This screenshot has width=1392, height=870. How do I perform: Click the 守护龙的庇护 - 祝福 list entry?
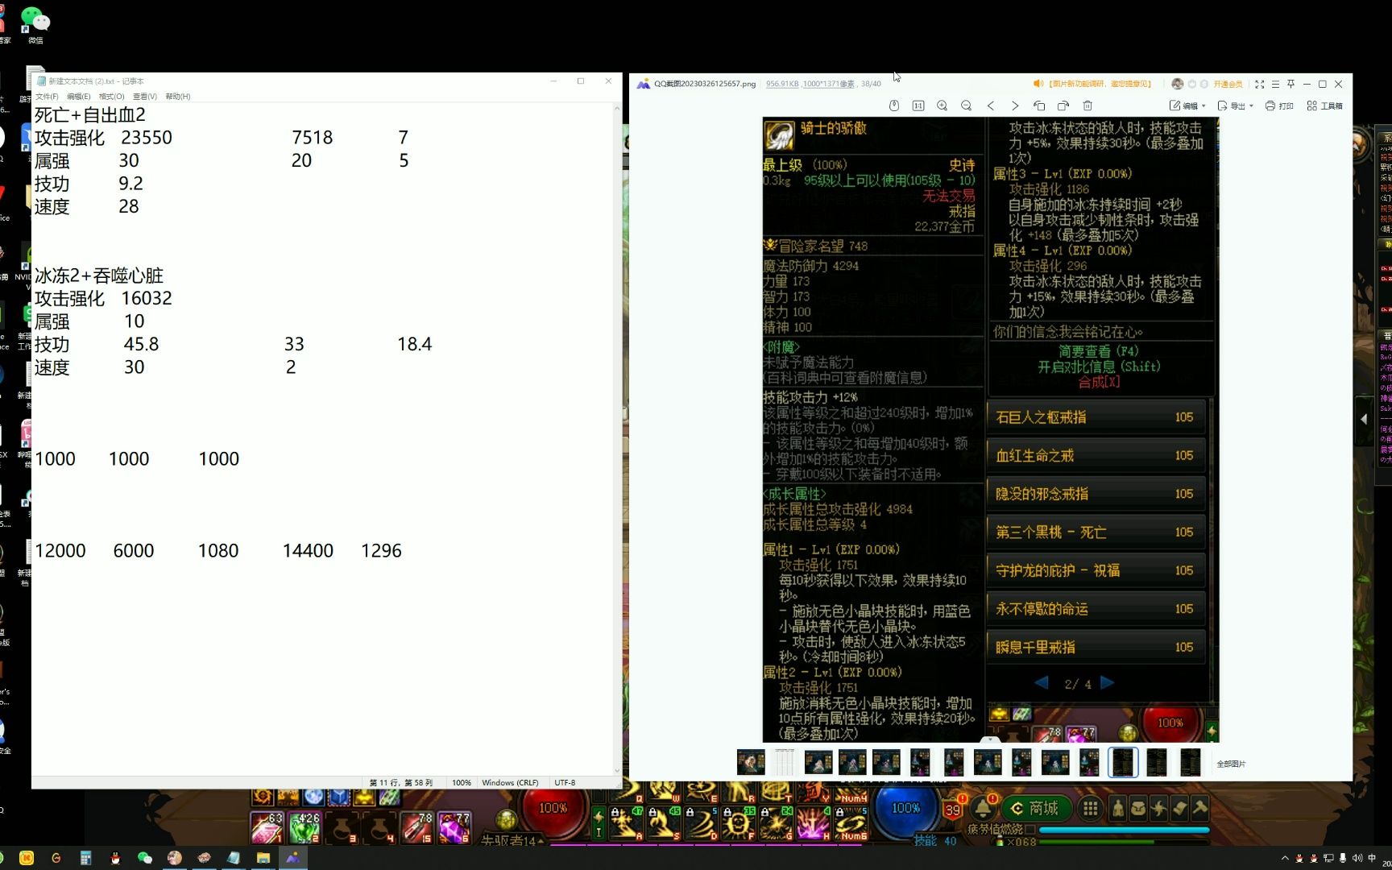1096,570
